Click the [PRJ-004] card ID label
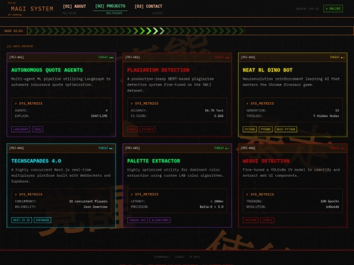 (x=16, y=148)
